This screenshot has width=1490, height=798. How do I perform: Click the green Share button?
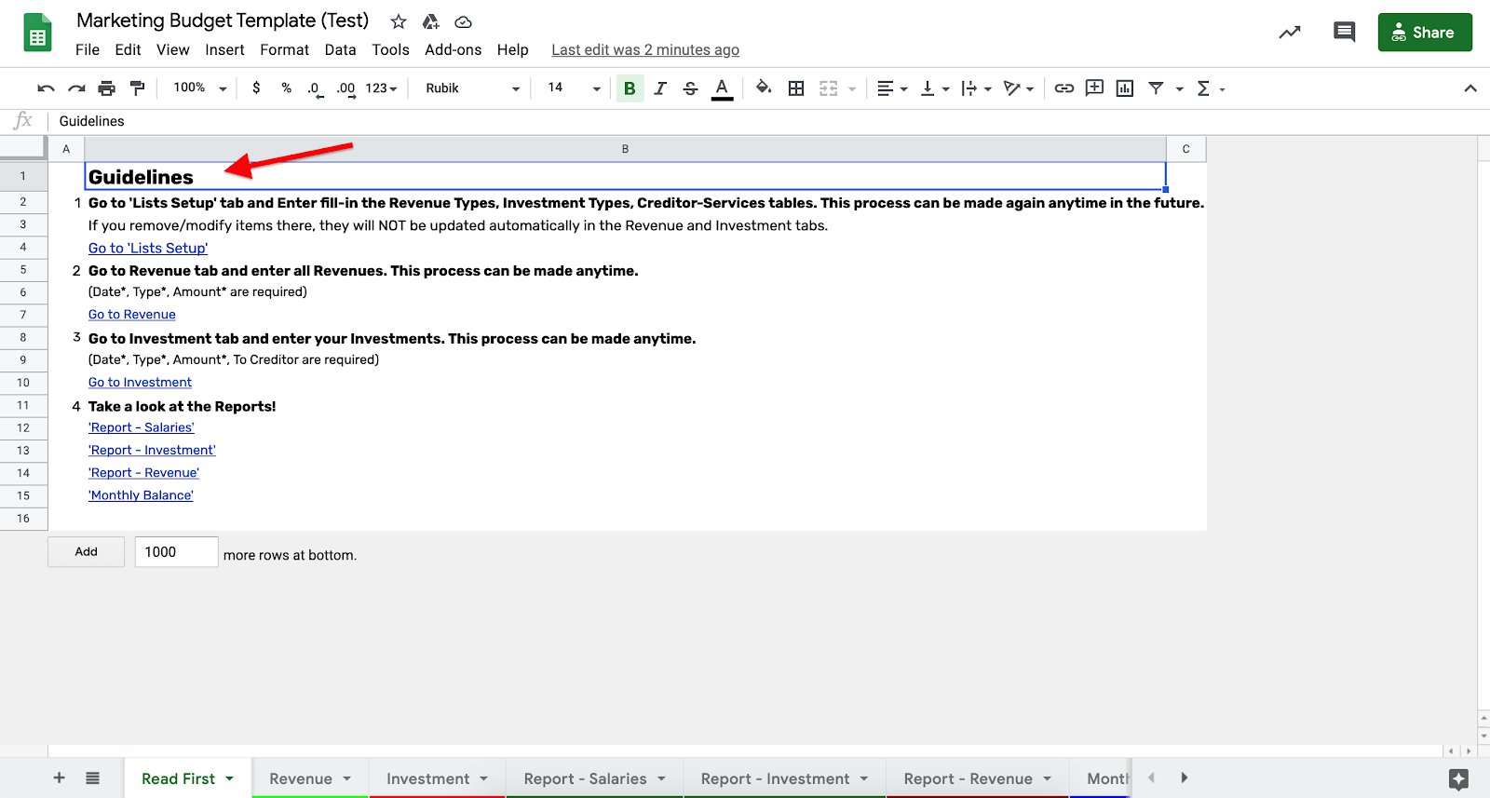(1425, 33)
